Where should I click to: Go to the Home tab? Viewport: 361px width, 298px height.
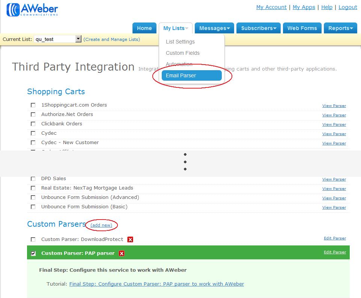coord(144,28)
